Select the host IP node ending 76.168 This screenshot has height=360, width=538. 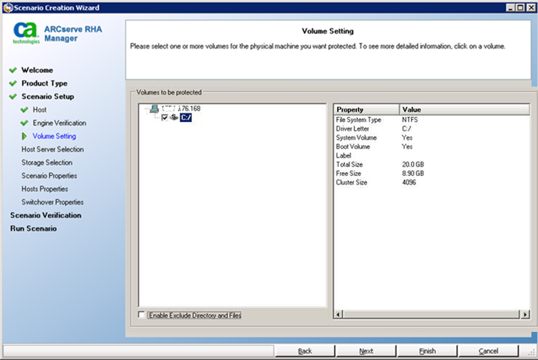(181, 109)
